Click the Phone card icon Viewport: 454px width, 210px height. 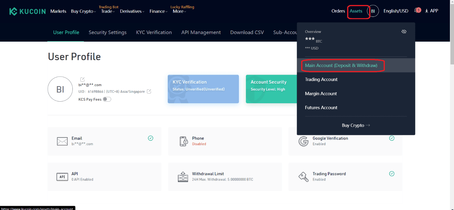tap(184, 141)
